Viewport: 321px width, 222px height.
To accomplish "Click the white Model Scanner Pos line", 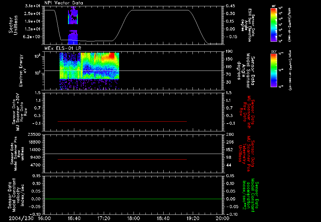I will [x=133, y=154].
